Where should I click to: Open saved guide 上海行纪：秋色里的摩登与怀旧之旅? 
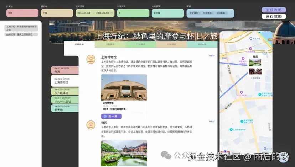click(x=21, y=28)
